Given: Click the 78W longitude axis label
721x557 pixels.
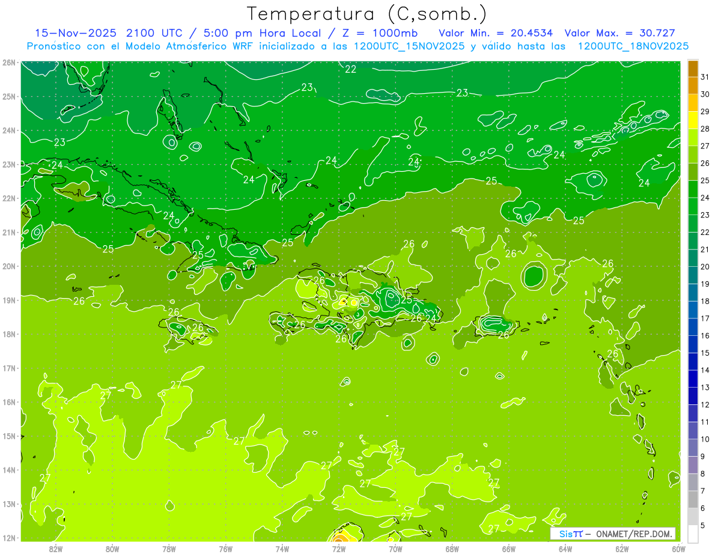Looking at the screenshot, I should (x=169, y=549).
